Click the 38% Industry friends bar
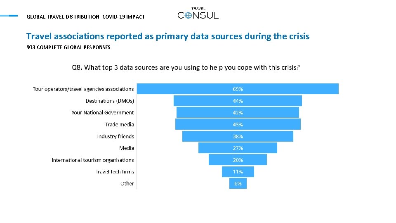This screenshot has height=223, width=396. point(238,136)
